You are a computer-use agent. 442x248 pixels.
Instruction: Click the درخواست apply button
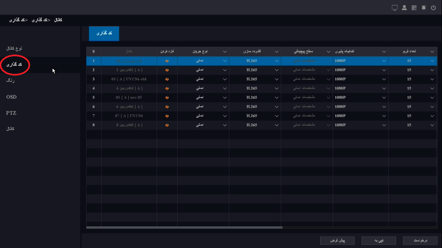[x=420, y=241]
